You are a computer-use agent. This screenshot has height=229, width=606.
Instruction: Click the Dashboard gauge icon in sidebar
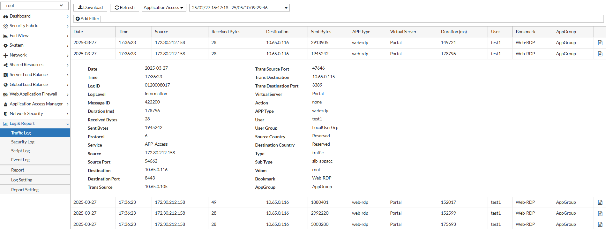(x=5, y=16)
